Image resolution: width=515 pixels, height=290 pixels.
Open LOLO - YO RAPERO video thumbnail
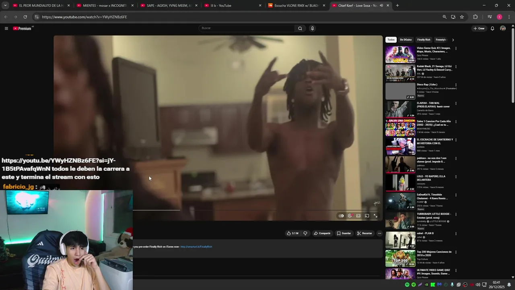click(x=400, y=183)
